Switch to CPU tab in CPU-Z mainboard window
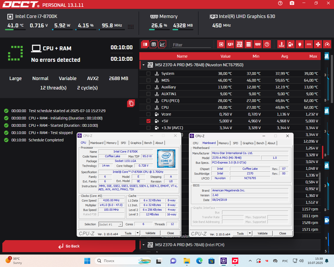The height and width of the screenshot is (267, 334). [x=196, y=143]
